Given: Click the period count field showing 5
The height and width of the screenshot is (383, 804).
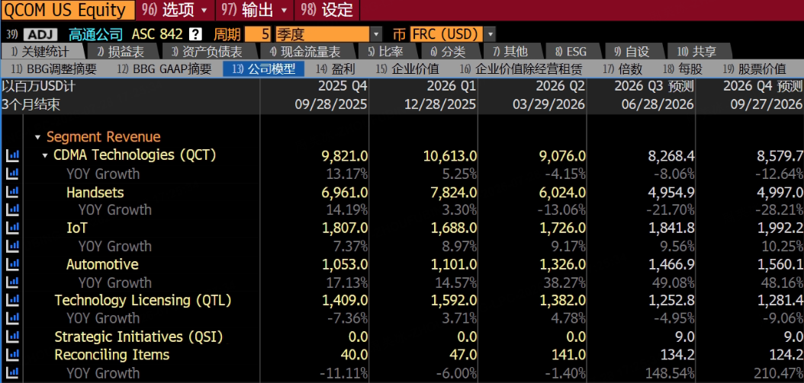Looking at the screenshot, I should coord(259,34).
